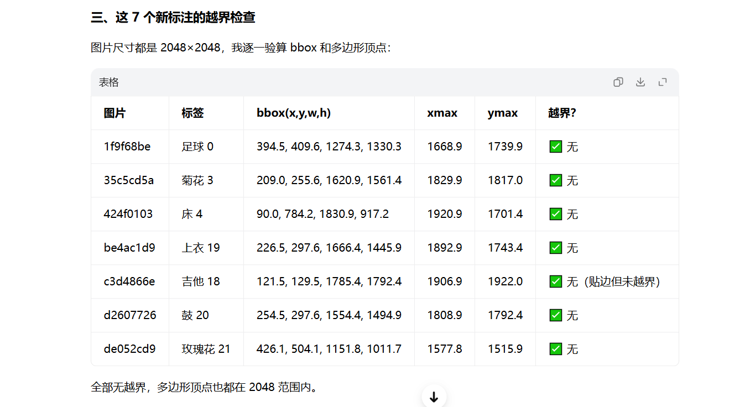This screenshot has height=407, width=750.
Task: Select image ID de052cd9 cell
Action: pos(129,349)
